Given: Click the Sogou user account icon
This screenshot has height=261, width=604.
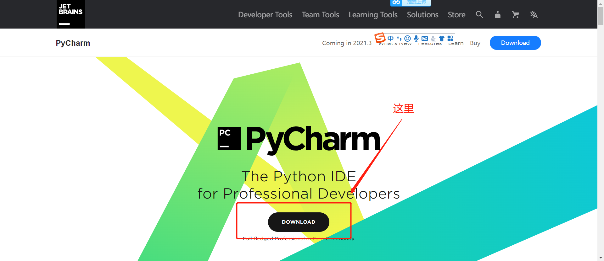Looking at the screenshot, I should point(433,39).
